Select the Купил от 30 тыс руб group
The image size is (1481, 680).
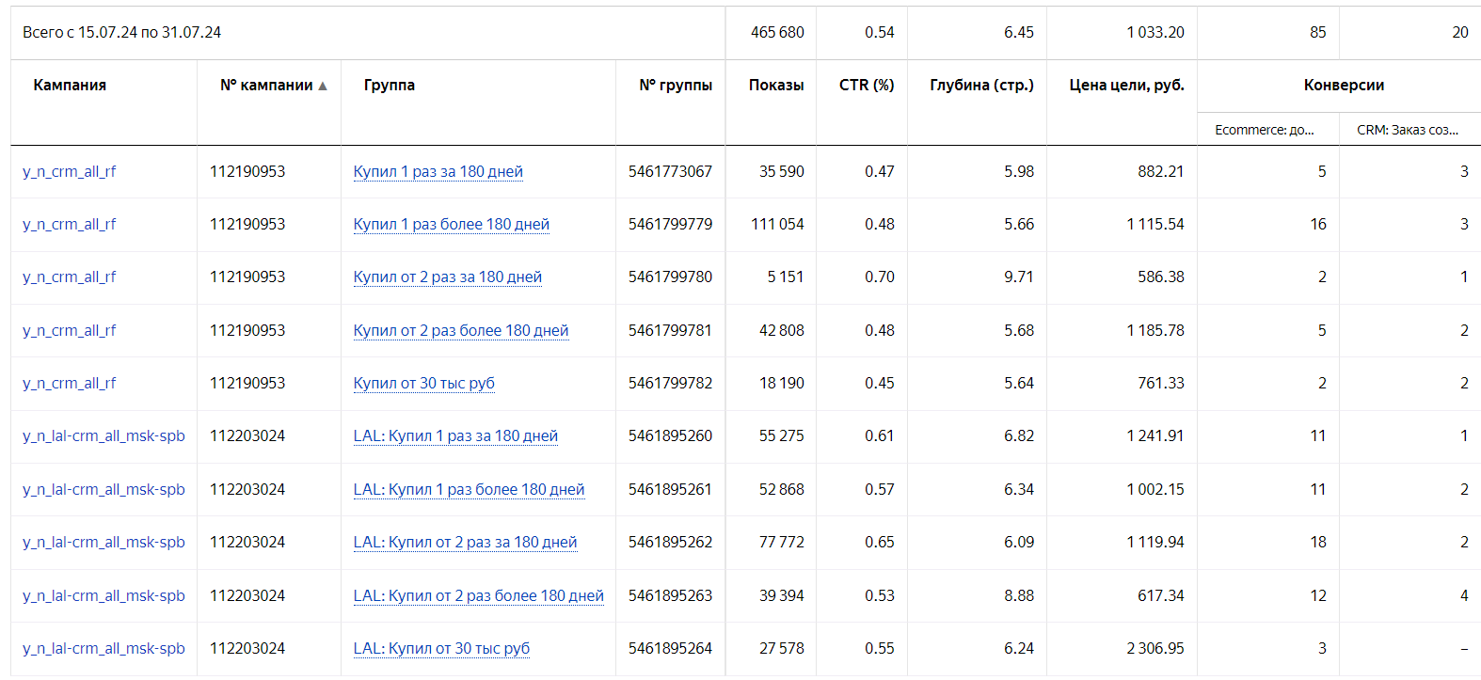tap(423, 383)
